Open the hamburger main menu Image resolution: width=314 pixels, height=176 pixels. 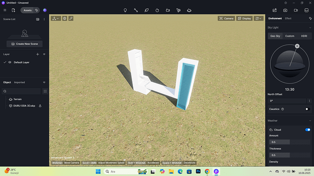pos(5,10)
